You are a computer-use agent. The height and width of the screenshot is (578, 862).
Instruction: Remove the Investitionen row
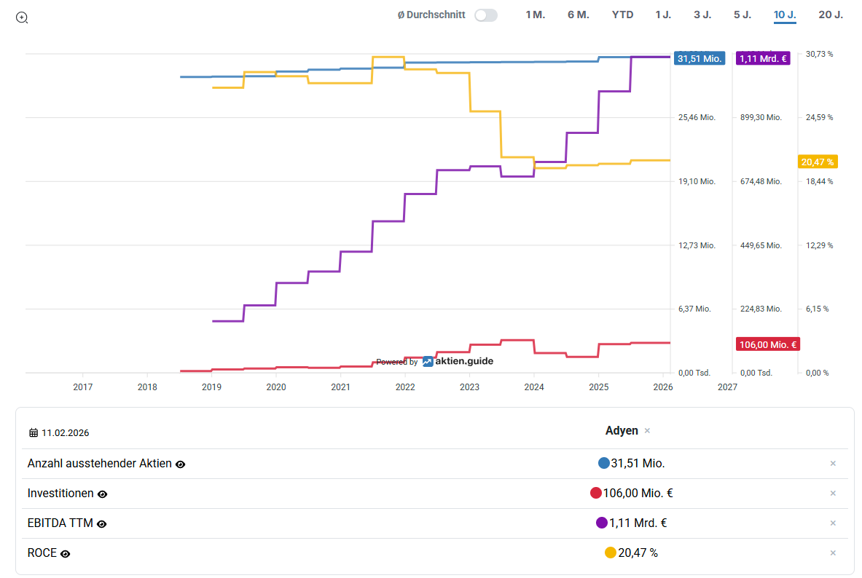pos(833,493)
